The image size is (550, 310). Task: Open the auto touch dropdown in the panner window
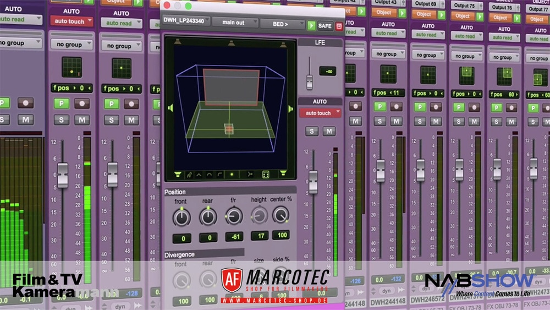(x=320, y=113)
